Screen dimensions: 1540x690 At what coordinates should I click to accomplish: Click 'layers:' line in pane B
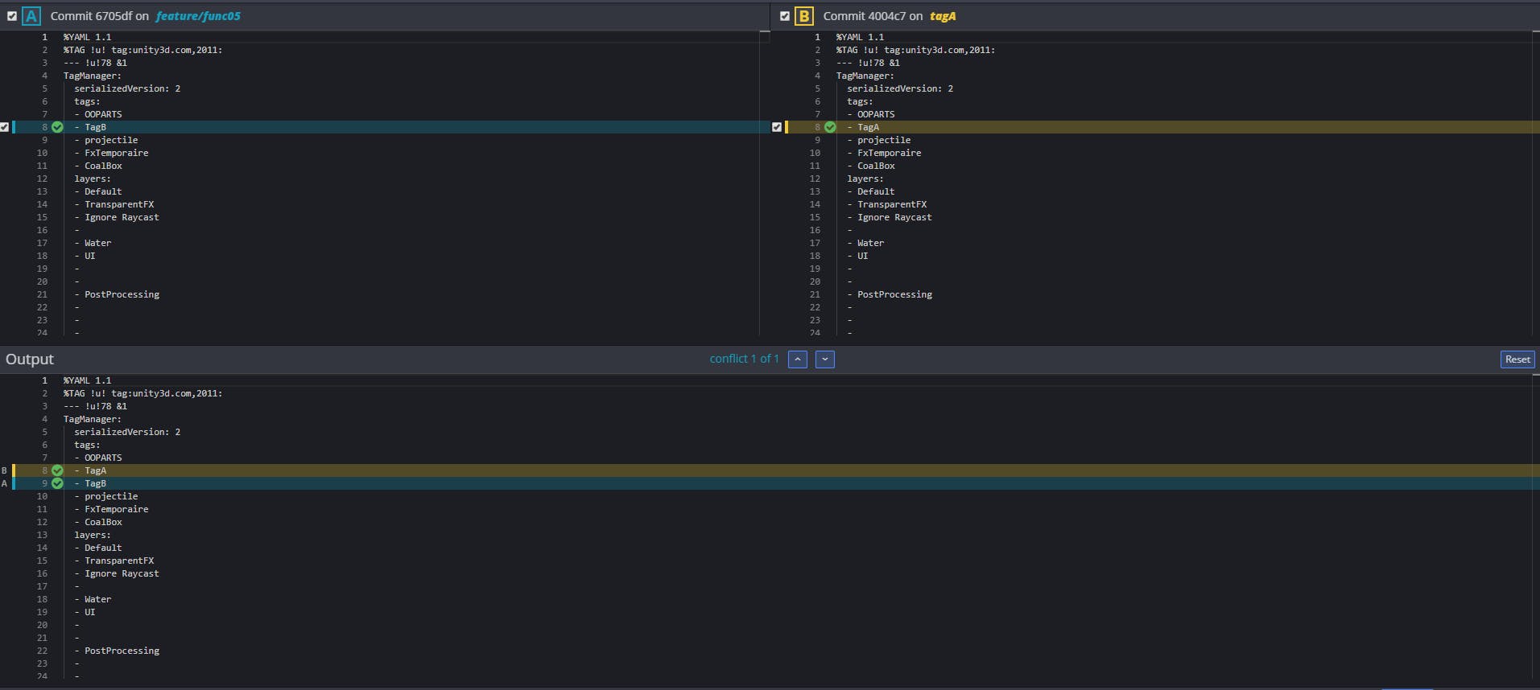point(865,179)
